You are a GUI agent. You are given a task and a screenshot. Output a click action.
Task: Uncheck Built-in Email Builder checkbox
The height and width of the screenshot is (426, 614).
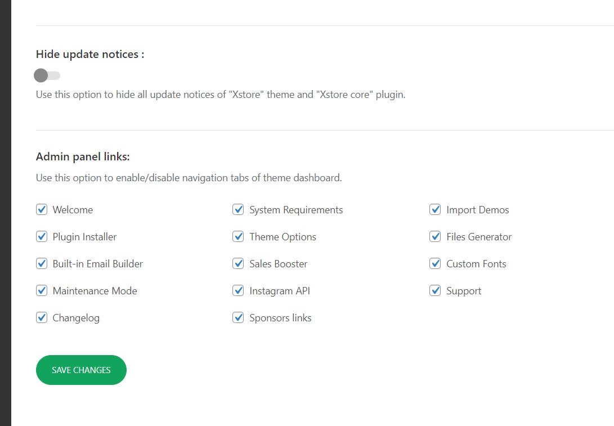42,264
